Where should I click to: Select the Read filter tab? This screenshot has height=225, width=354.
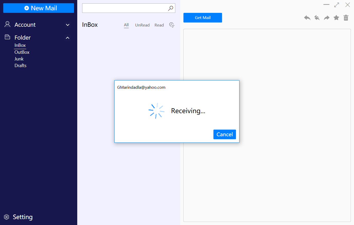[159, 25]
